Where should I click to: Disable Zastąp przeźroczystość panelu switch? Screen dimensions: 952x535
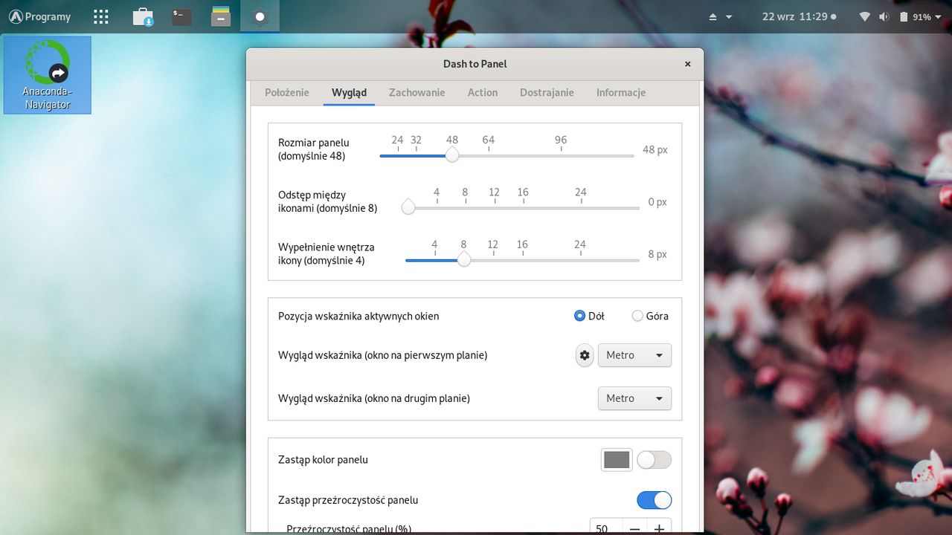(x=654, y=500)
